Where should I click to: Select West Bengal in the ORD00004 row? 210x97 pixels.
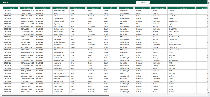click(x=127, y=19)
